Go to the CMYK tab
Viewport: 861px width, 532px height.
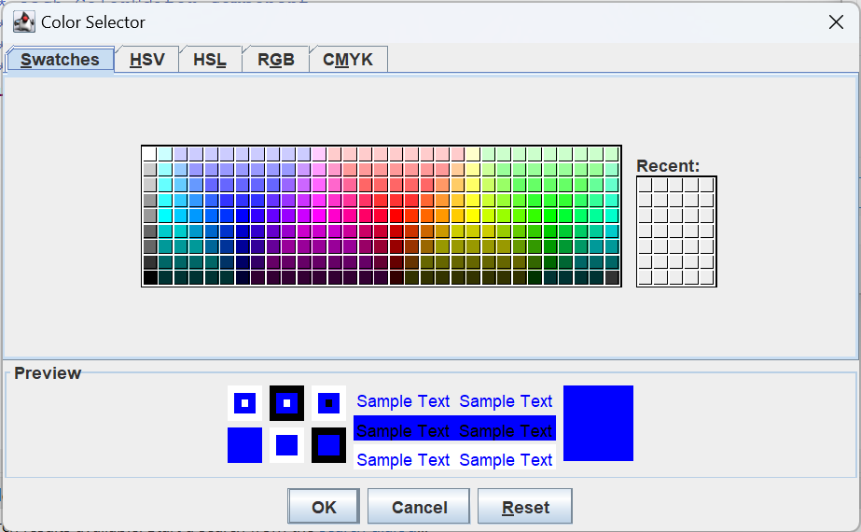click(x=347, y=60)
